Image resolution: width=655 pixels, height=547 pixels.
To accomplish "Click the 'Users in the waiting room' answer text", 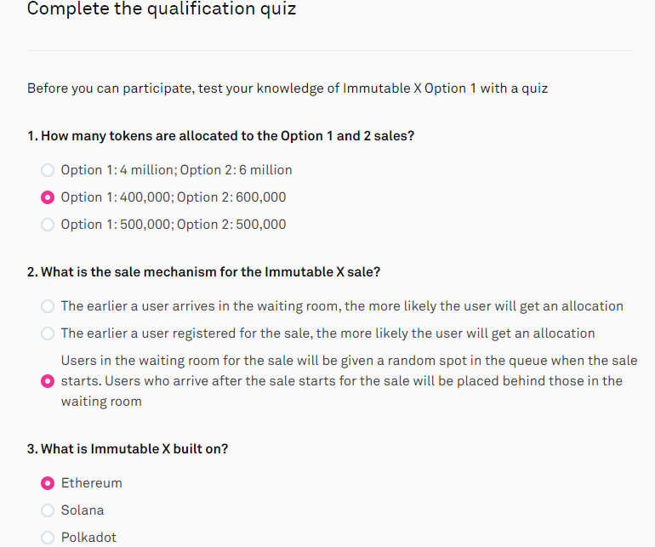I will coord(350,380).
